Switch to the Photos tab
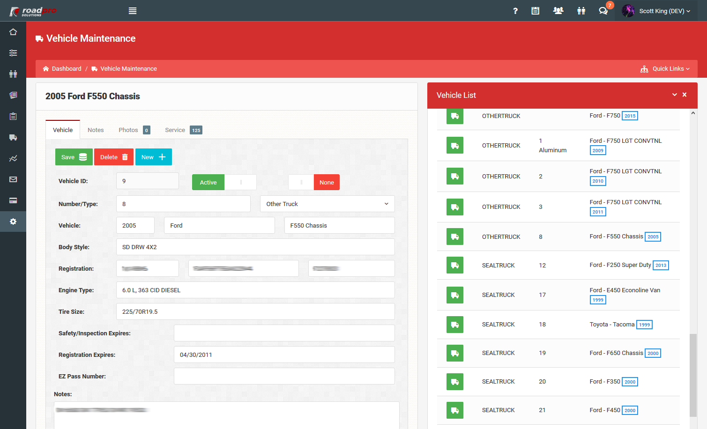The width and height of the screenshot is (707, 429). click(134, 130)
